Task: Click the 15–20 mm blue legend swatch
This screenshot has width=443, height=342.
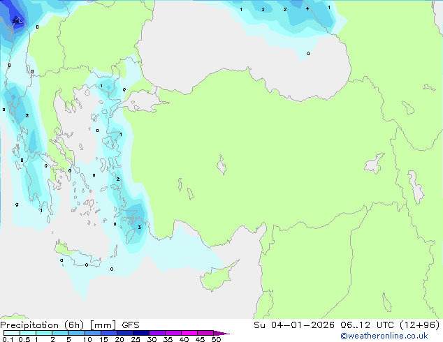Action: [x=108, y=333]
